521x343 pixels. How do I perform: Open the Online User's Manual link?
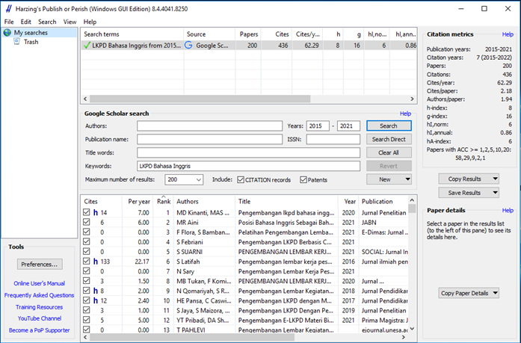tap(39, 283)
